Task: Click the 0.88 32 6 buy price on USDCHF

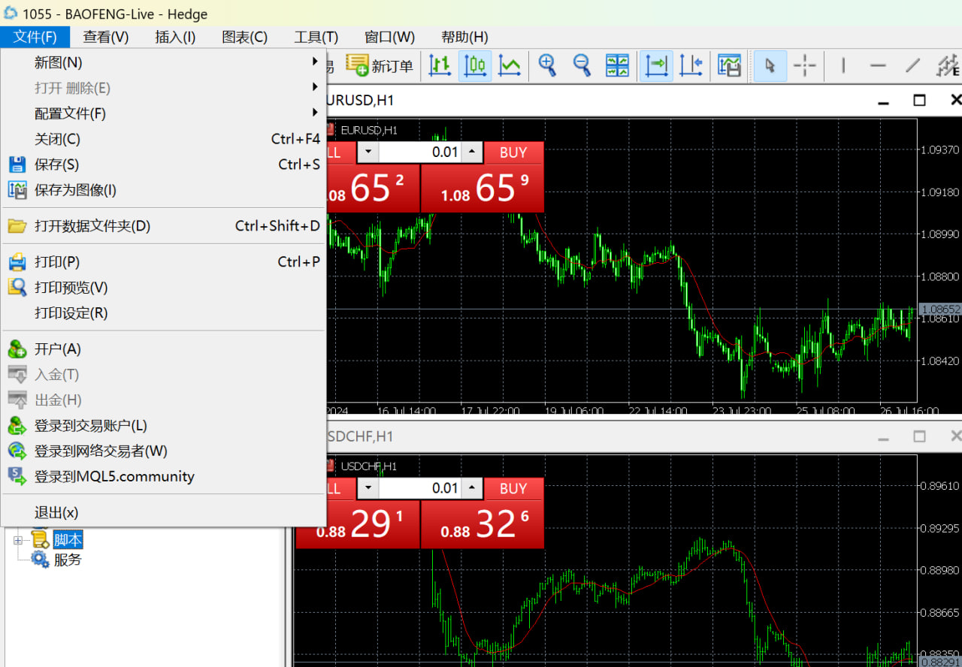Action: (x=483, y=524)
